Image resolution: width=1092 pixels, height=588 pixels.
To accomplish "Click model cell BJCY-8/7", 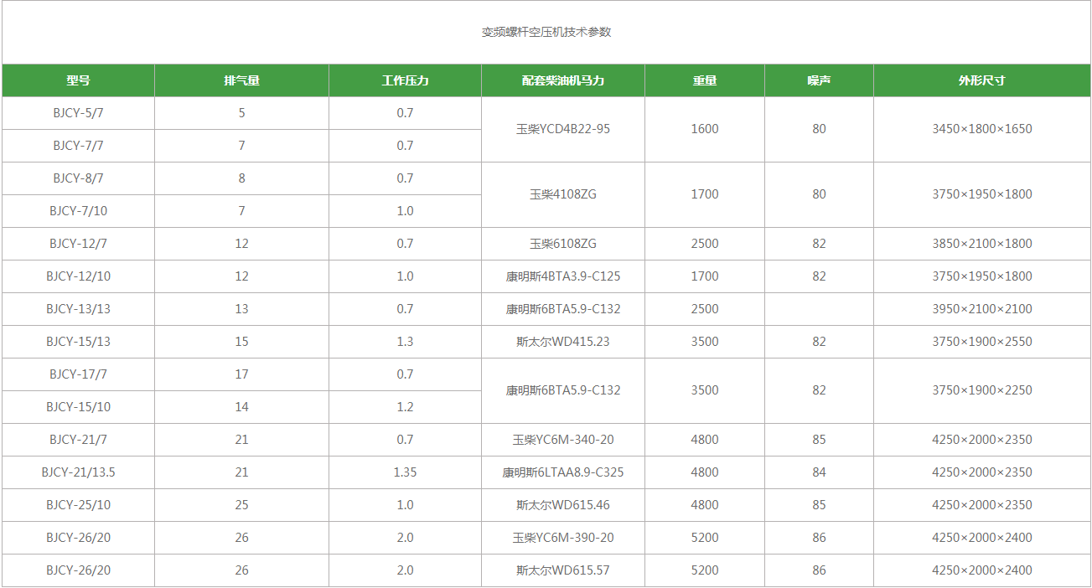I will pos(78,178).
